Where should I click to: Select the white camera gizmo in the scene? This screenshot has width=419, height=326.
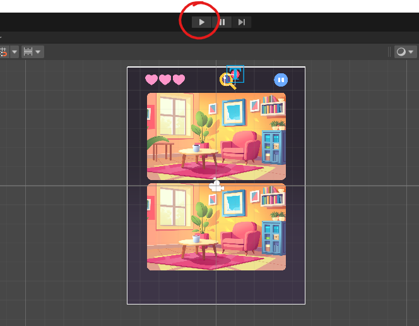216,186
